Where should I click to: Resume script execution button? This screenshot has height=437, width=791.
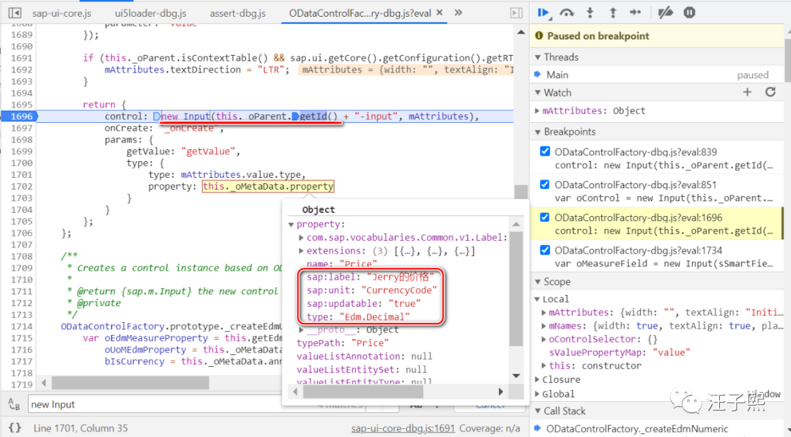543,13
